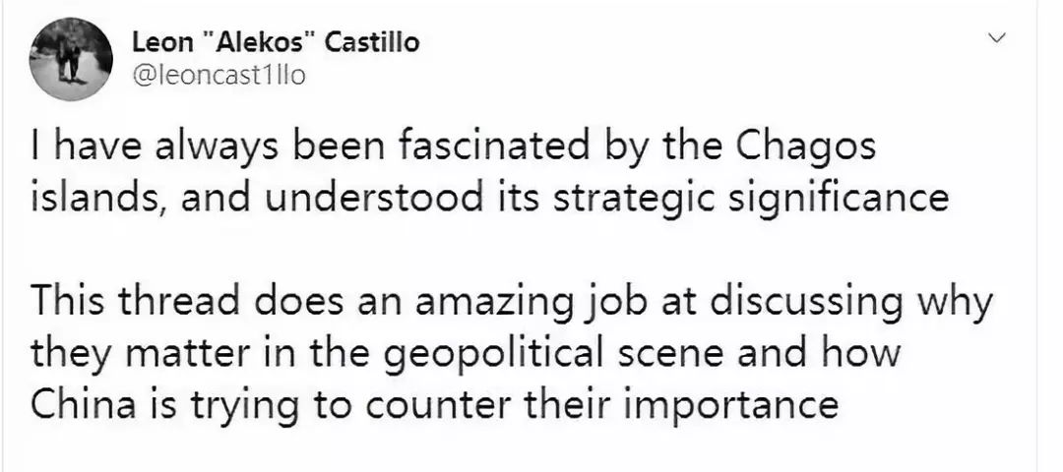Open the tweet options chevron menu
Image resolution: width=1063 pixels, height=472 pixels.
[x=998, y=40]
